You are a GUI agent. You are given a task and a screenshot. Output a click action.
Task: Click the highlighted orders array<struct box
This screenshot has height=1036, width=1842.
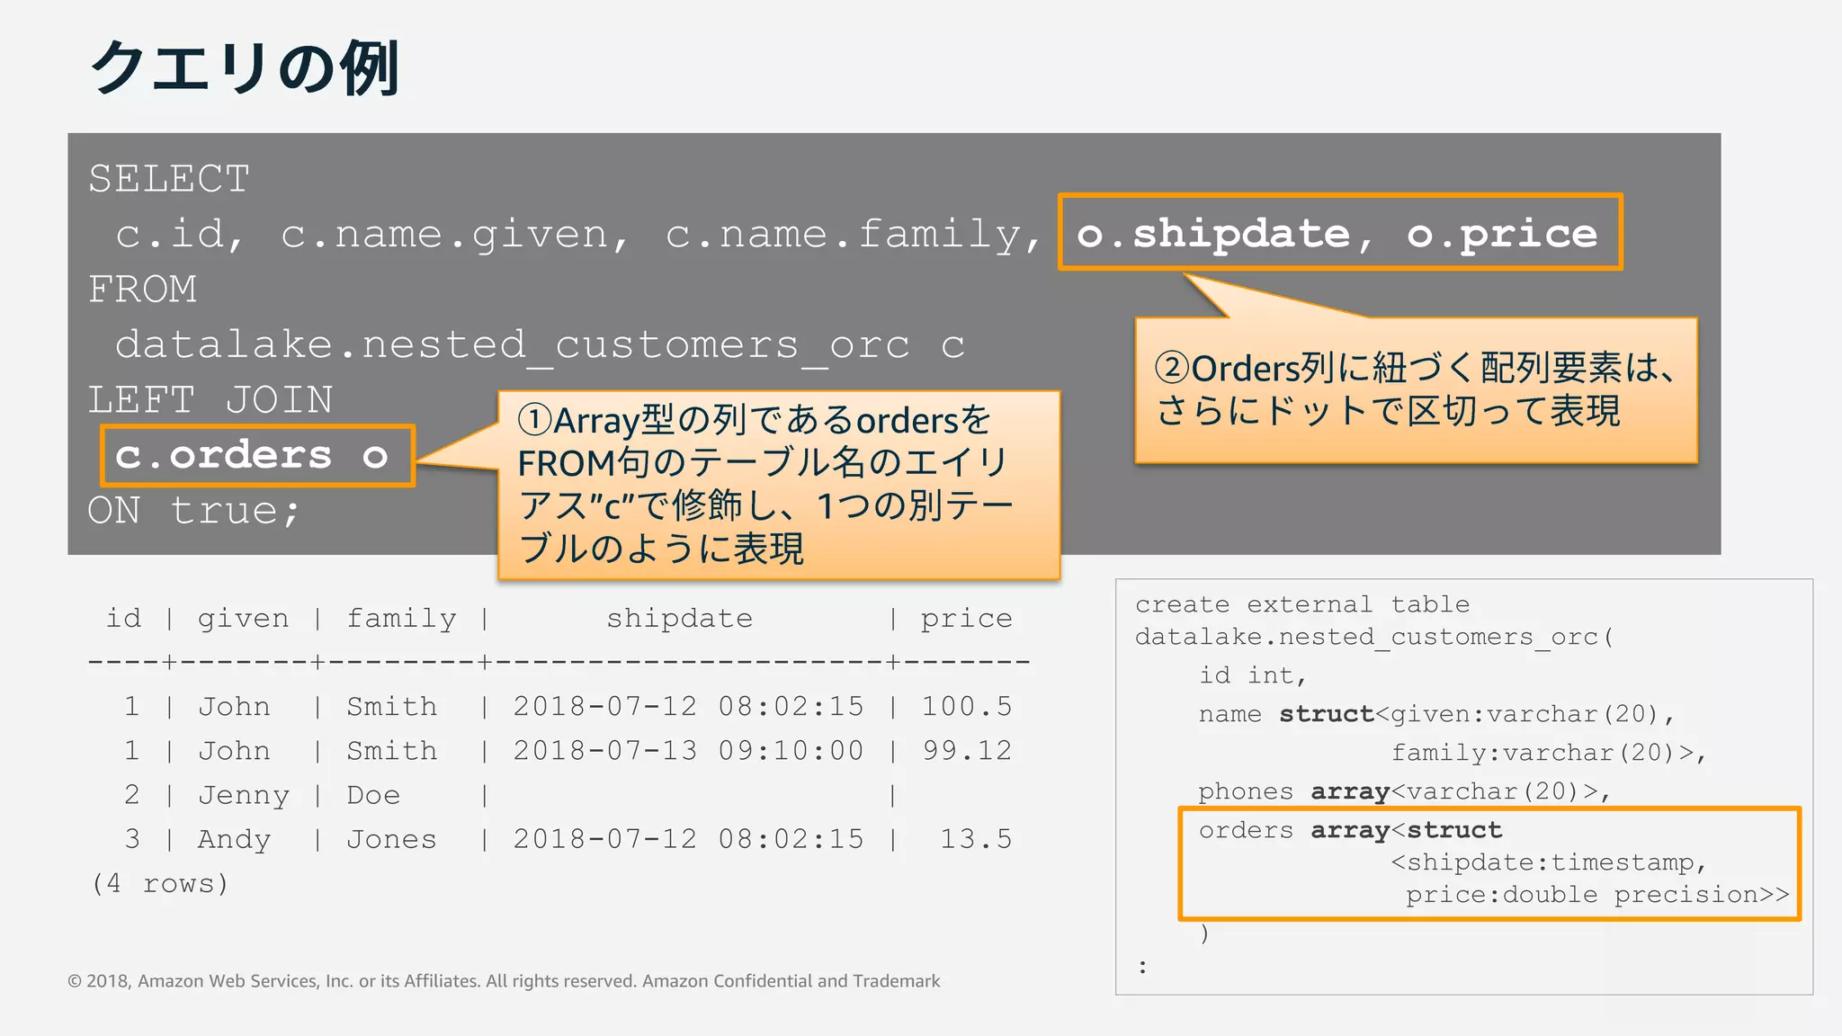click(x=1489, y=862)
